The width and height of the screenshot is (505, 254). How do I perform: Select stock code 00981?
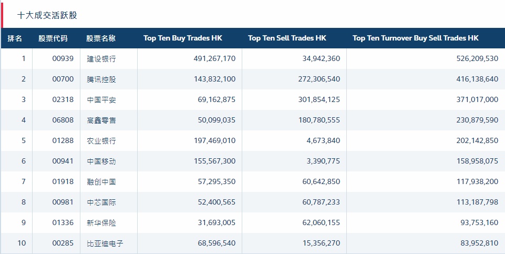click(63, 202)
